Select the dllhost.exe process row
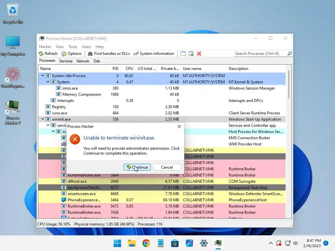 pyautogui.click(x=162, y=181)
